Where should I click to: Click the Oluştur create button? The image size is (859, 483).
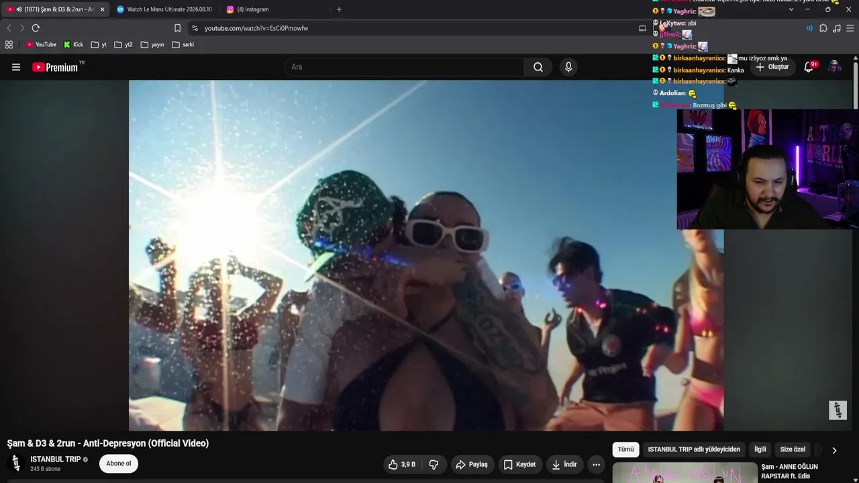click(772, 67)
